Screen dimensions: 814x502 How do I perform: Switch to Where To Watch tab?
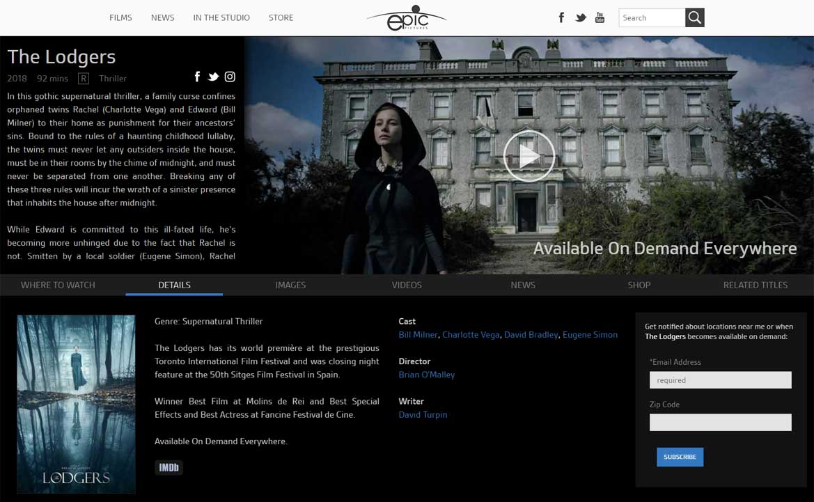(x=58, y=285)
